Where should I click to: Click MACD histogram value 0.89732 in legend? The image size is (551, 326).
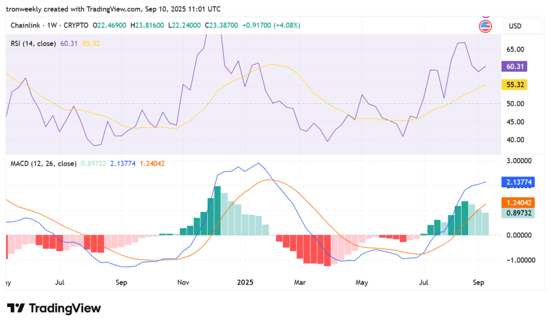93,164
